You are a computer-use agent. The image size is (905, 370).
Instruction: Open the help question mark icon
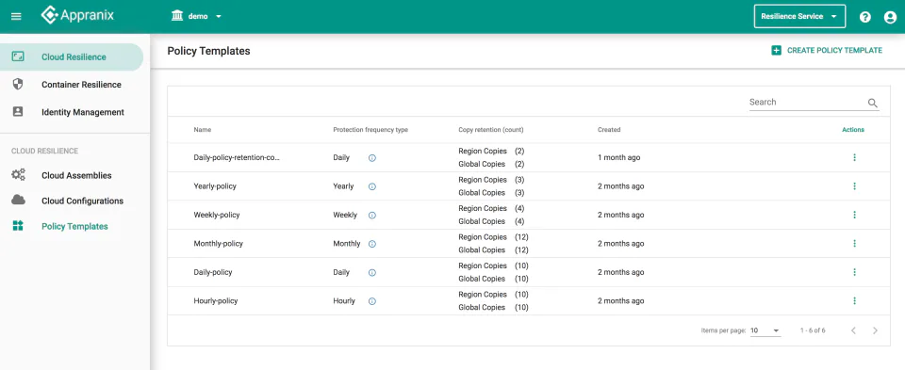click(864, 17)
